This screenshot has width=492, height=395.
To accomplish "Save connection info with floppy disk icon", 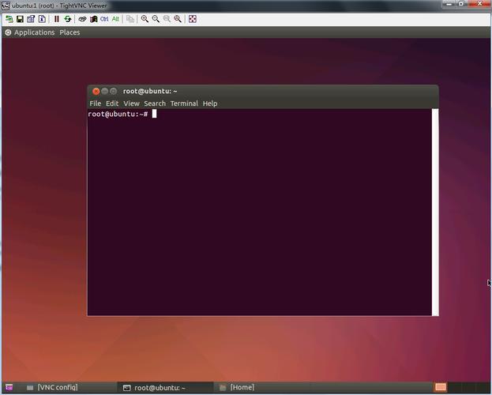I will (20, 19).
